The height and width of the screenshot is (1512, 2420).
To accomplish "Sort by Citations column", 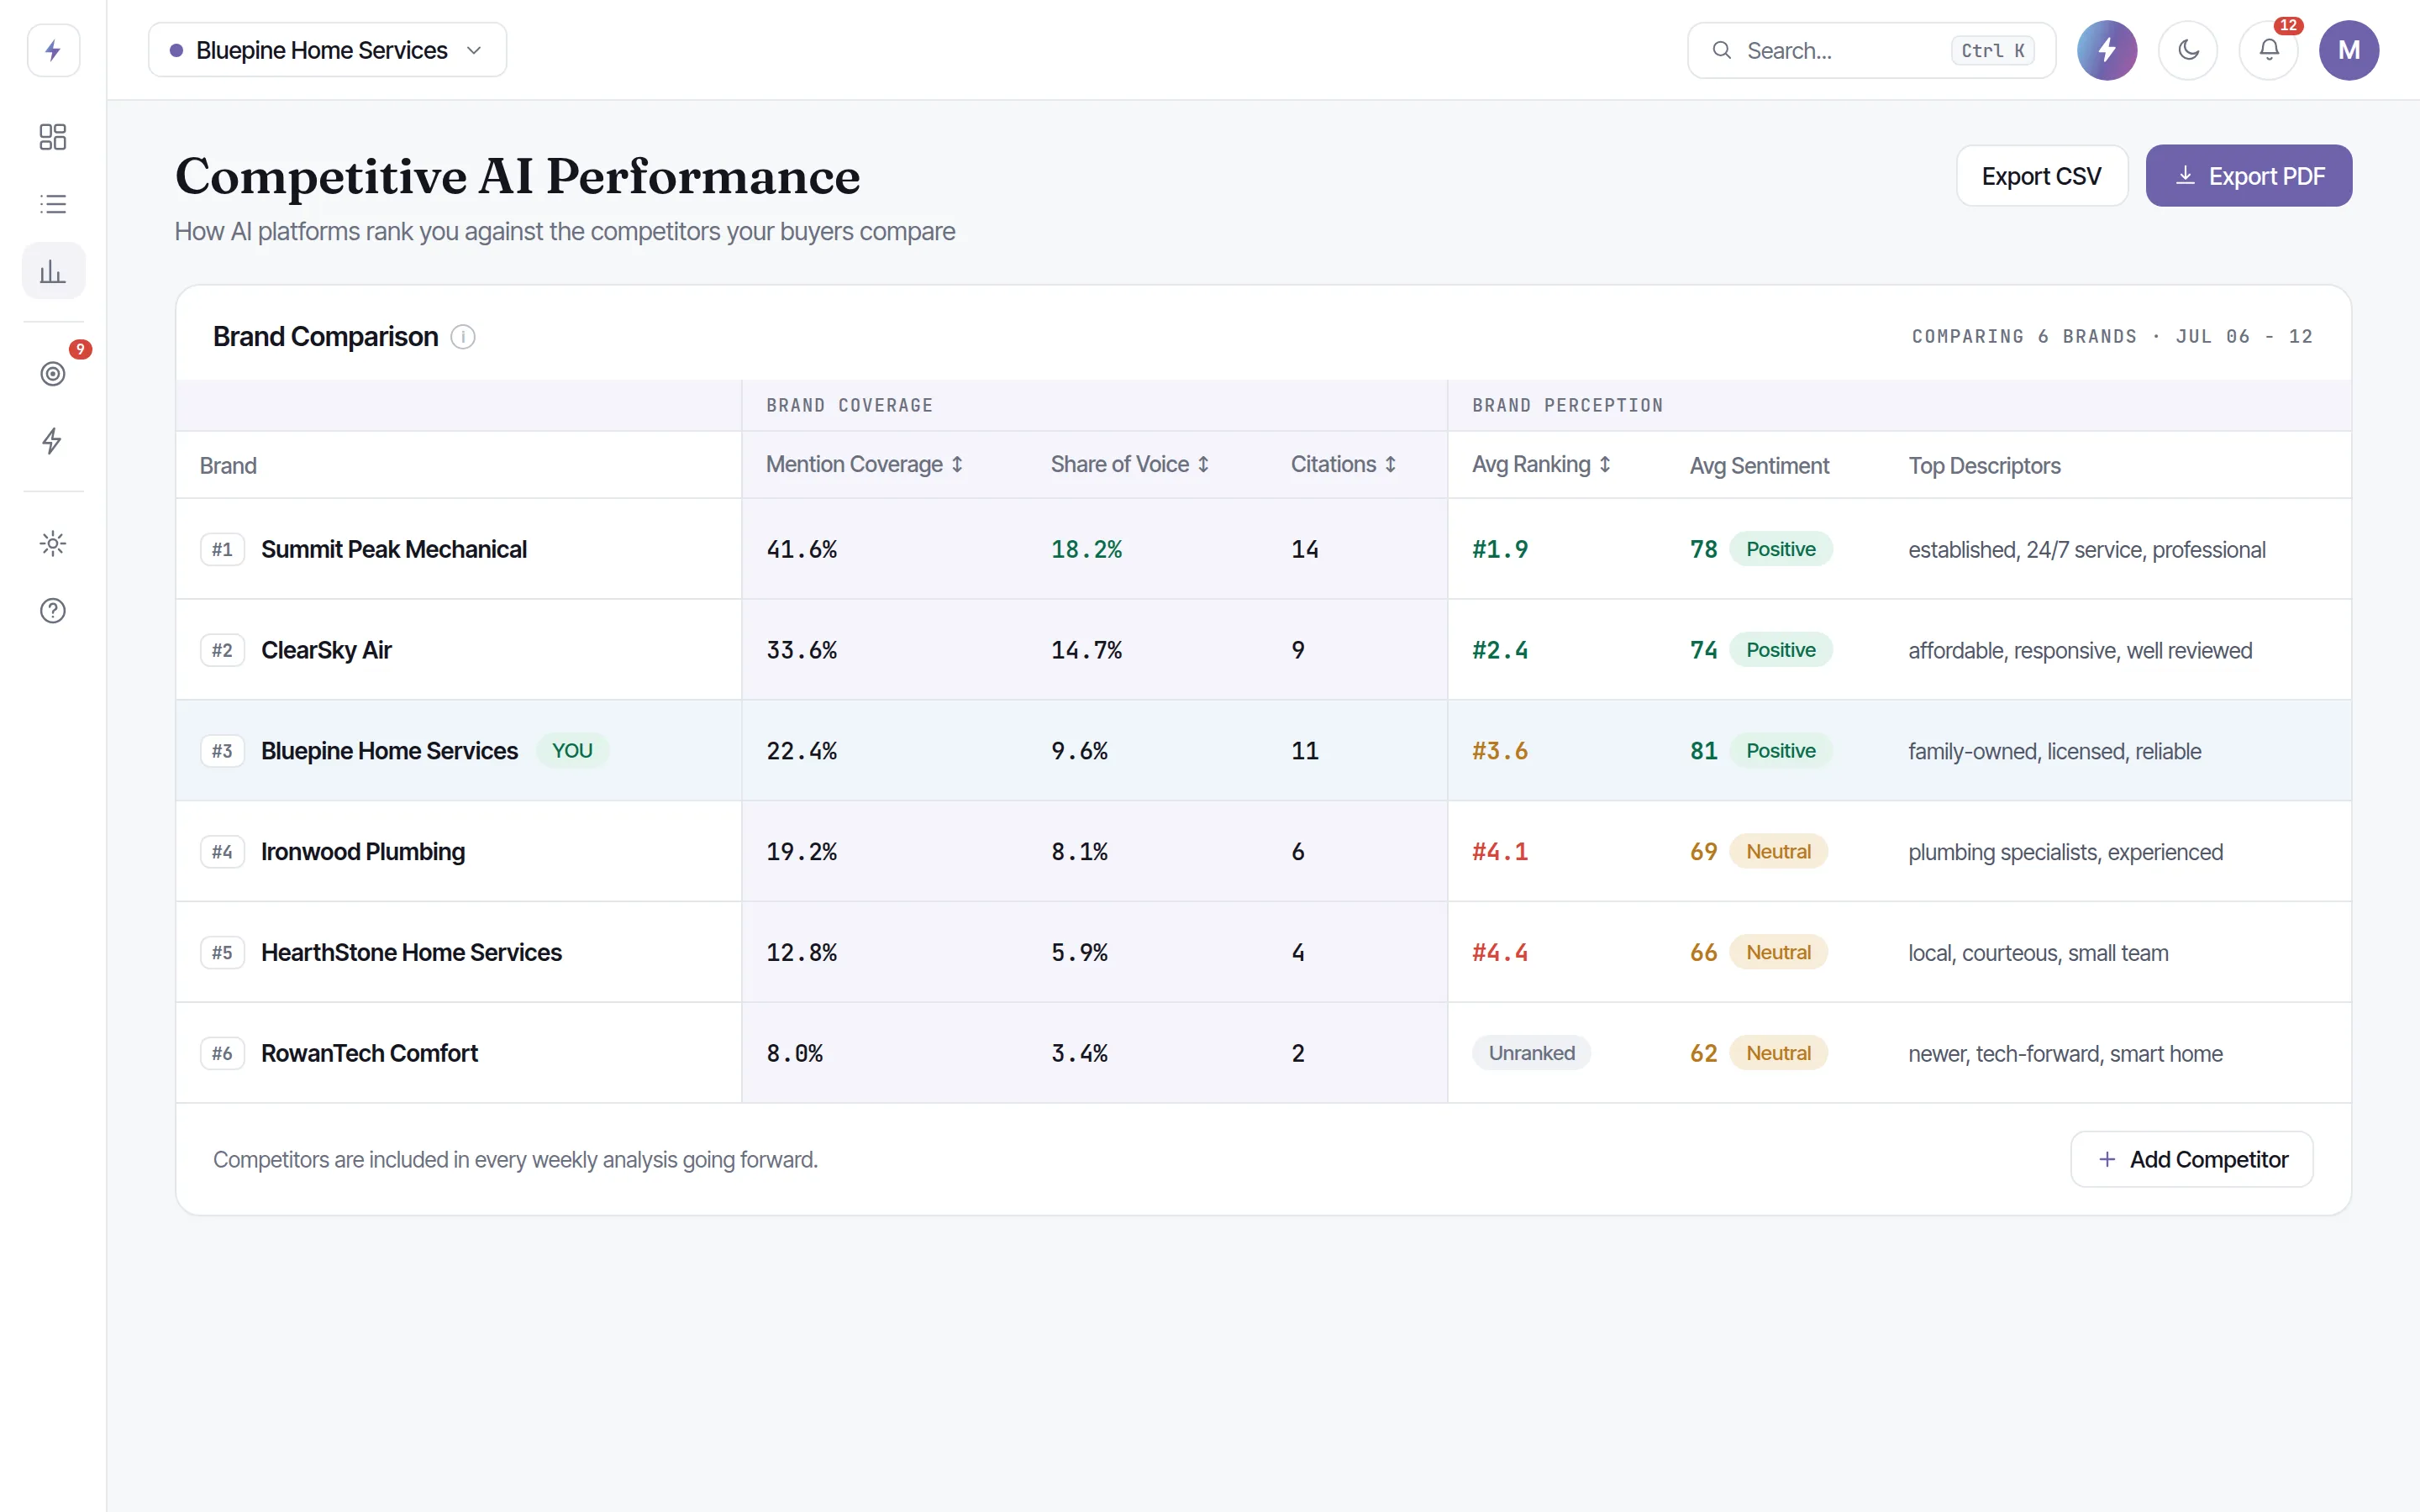I will [x=1343, y=465].
